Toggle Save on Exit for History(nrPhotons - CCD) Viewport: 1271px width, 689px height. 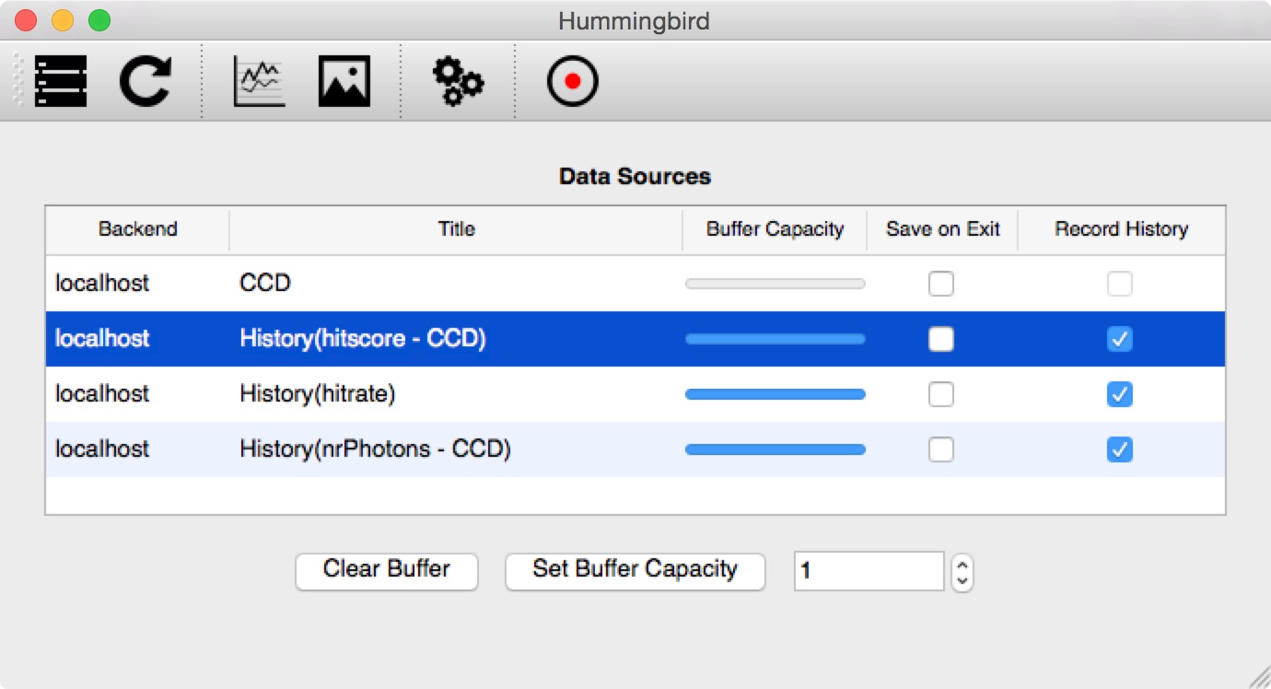pos(941,450)
